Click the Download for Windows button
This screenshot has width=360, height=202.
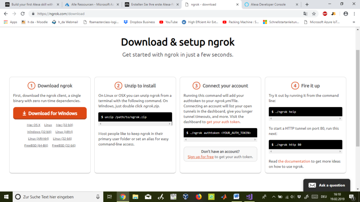(50, 113)
